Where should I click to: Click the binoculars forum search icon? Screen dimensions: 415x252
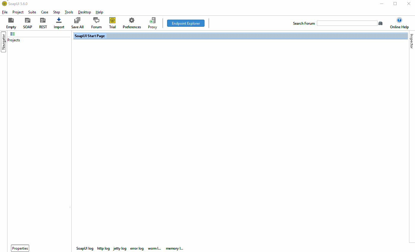click(x=380, y=23)
